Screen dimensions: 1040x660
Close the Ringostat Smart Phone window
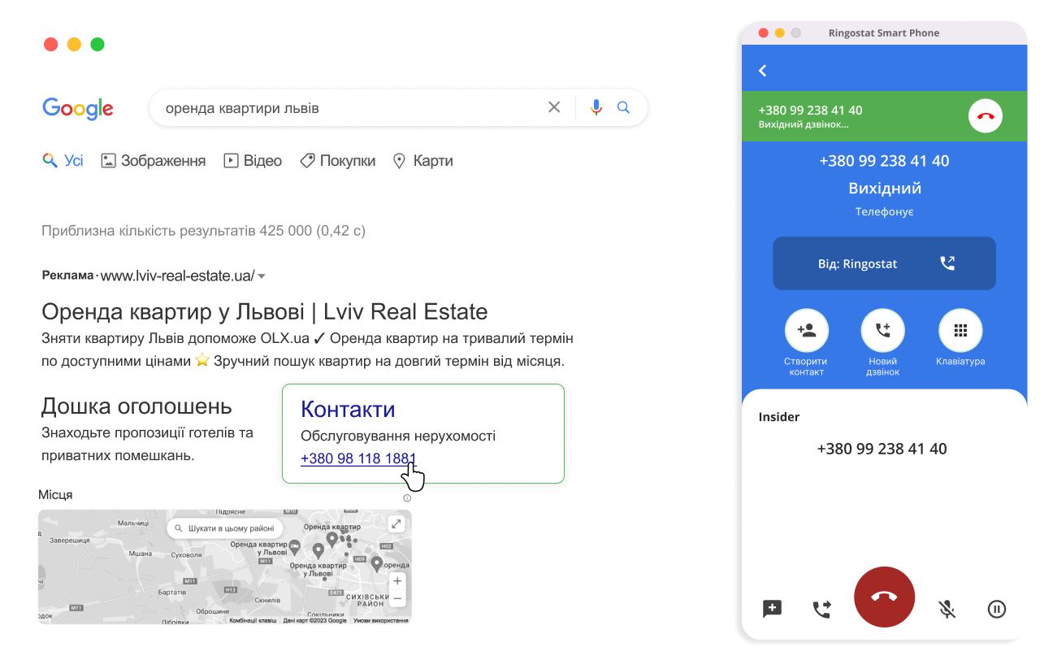point(763,33)
